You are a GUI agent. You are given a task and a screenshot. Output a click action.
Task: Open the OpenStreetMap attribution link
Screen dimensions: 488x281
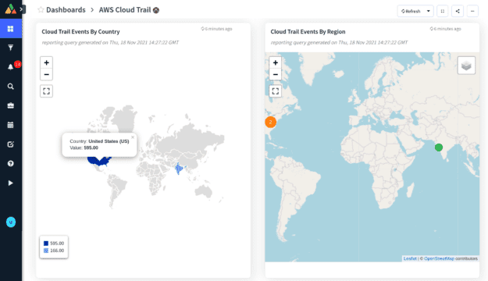point(439,258)
